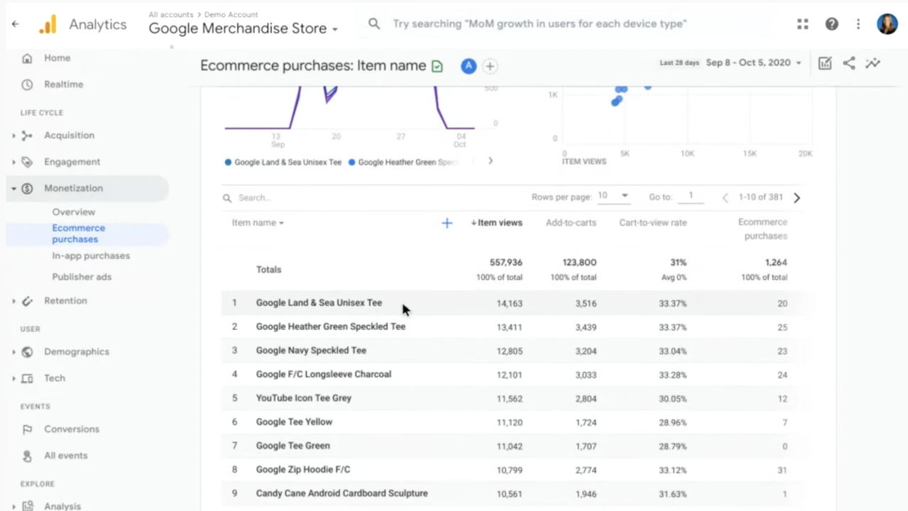Open the Item name dimension dropdown
The height and width of the screenshot is (511, 908).
(x=258, y=223)
